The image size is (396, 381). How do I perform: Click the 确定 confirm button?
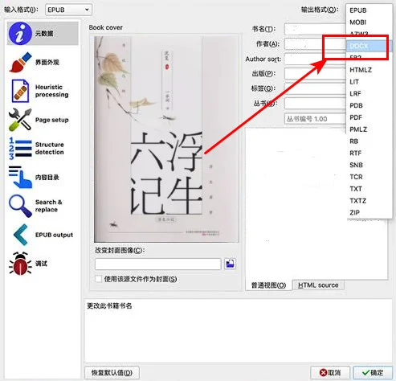pyautogui.click(x=373, y=373)
